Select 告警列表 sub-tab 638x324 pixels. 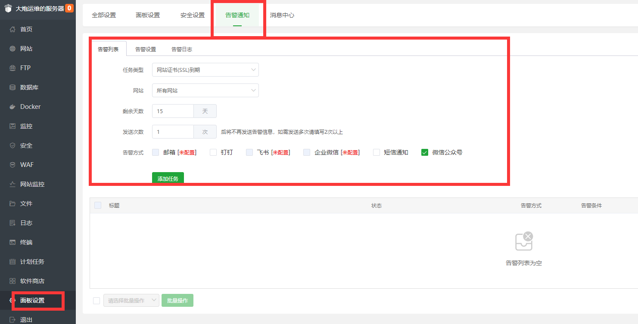109,49
